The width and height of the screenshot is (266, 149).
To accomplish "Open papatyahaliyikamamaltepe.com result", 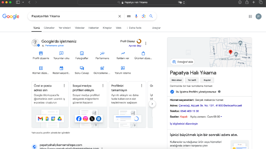I will pos(61,145).
